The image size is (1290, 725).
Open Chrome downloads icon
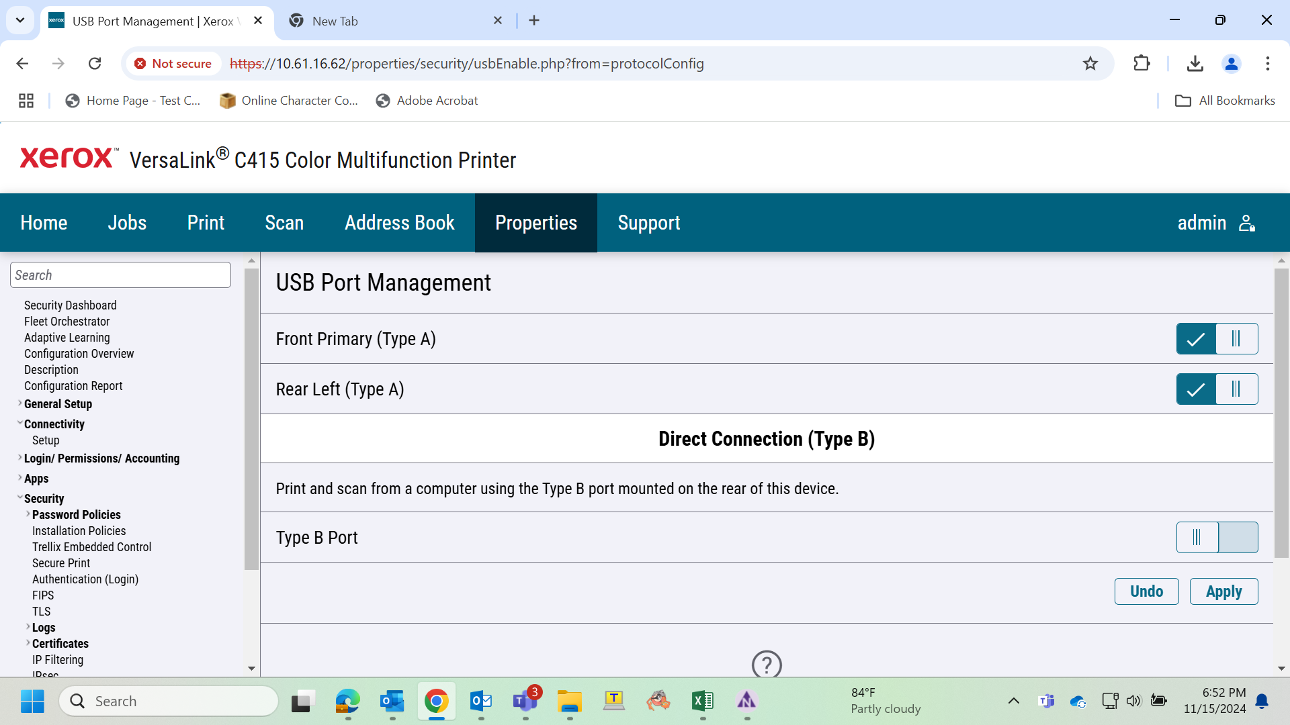(1195, 64)
